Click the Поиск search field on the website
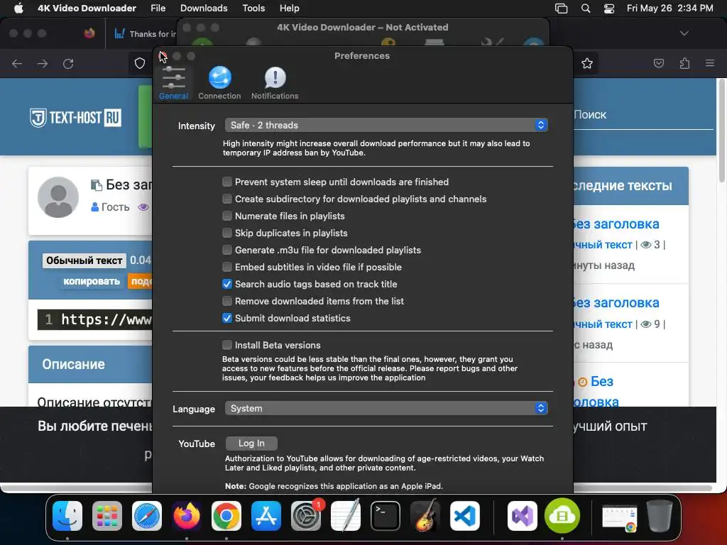Viewport: 727px width, 545px height. pyautogui.click(x=643, y=114)
